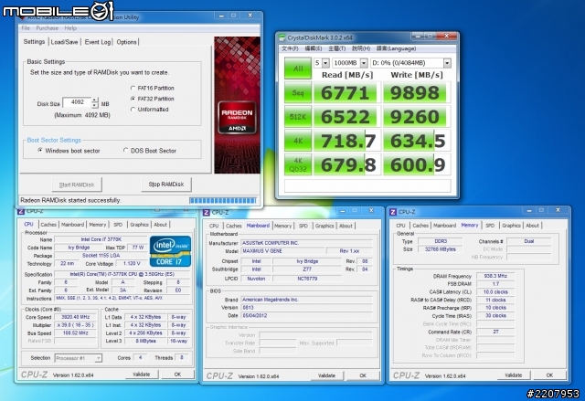Screen dimensions: 585x401
Task: Select the Unformatted option
Action: 133,110
